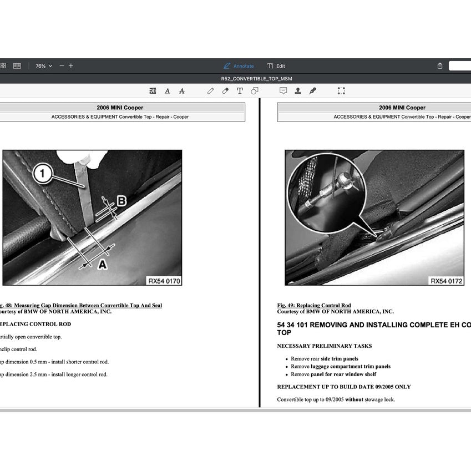Viewport: 471px width, 471px height.
Task: Activate the rectangular Selection tool
Action: pos(341,90)
